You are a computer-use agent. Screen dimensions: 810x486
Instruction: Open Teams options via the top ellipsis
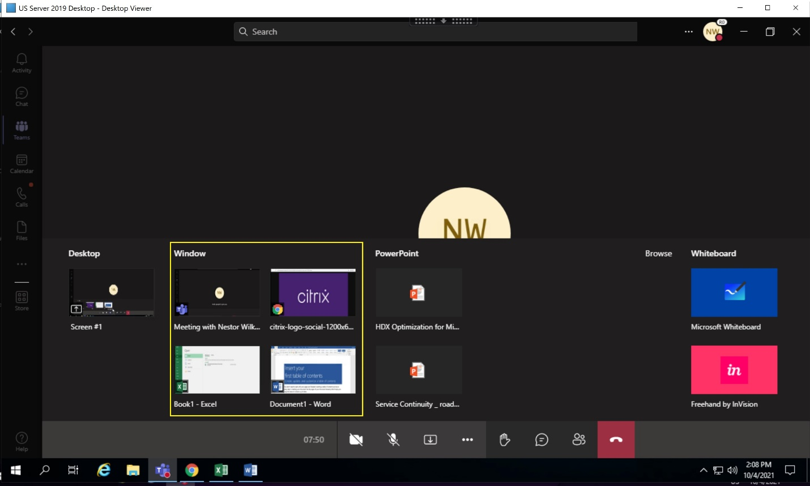pyautogui.click(x=688, y=32)
